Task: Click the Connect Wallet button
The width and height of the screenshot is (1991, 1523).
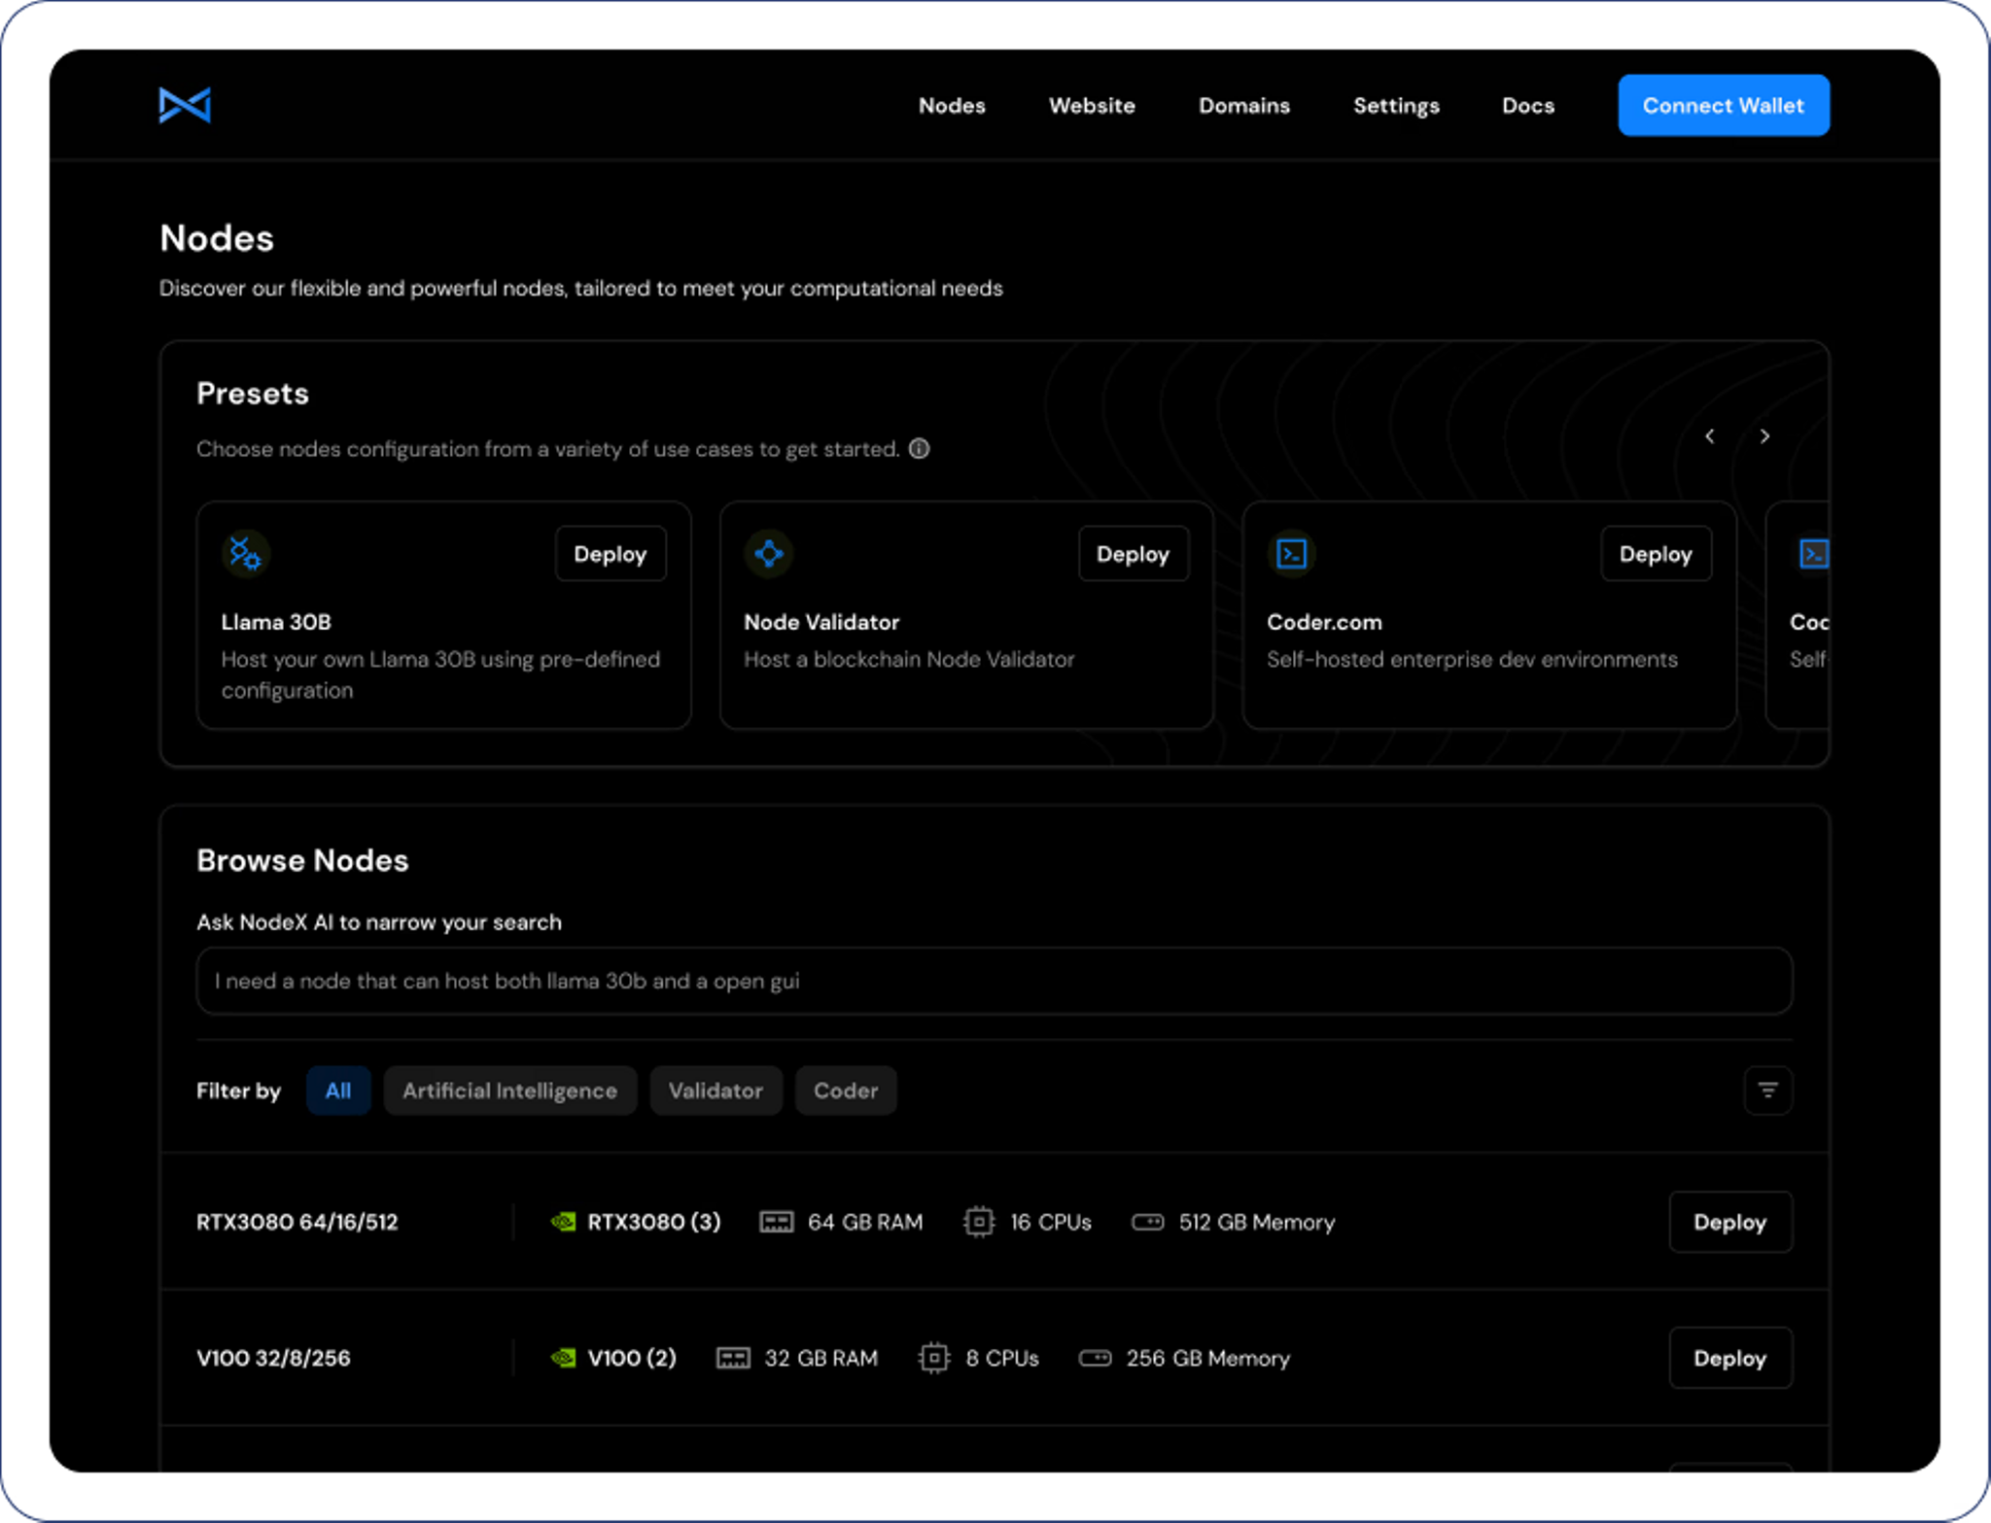Action: pyautogui.click(x=1723, y=105)
